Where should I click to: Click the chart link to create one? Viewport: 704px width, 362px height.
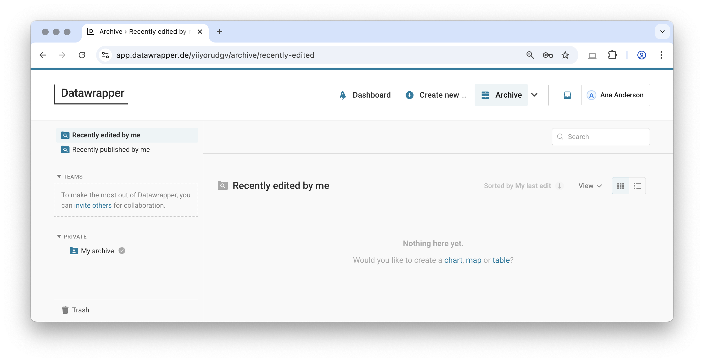(x=453, y=260)
